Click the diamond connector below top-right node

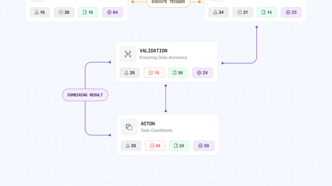pos(257,27)
